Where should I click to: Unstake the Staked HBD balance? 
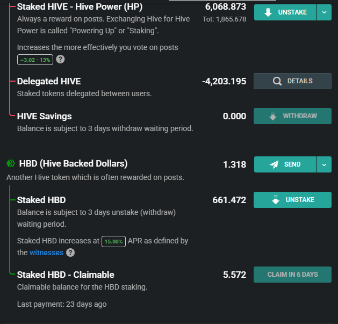tap(292, 200)
